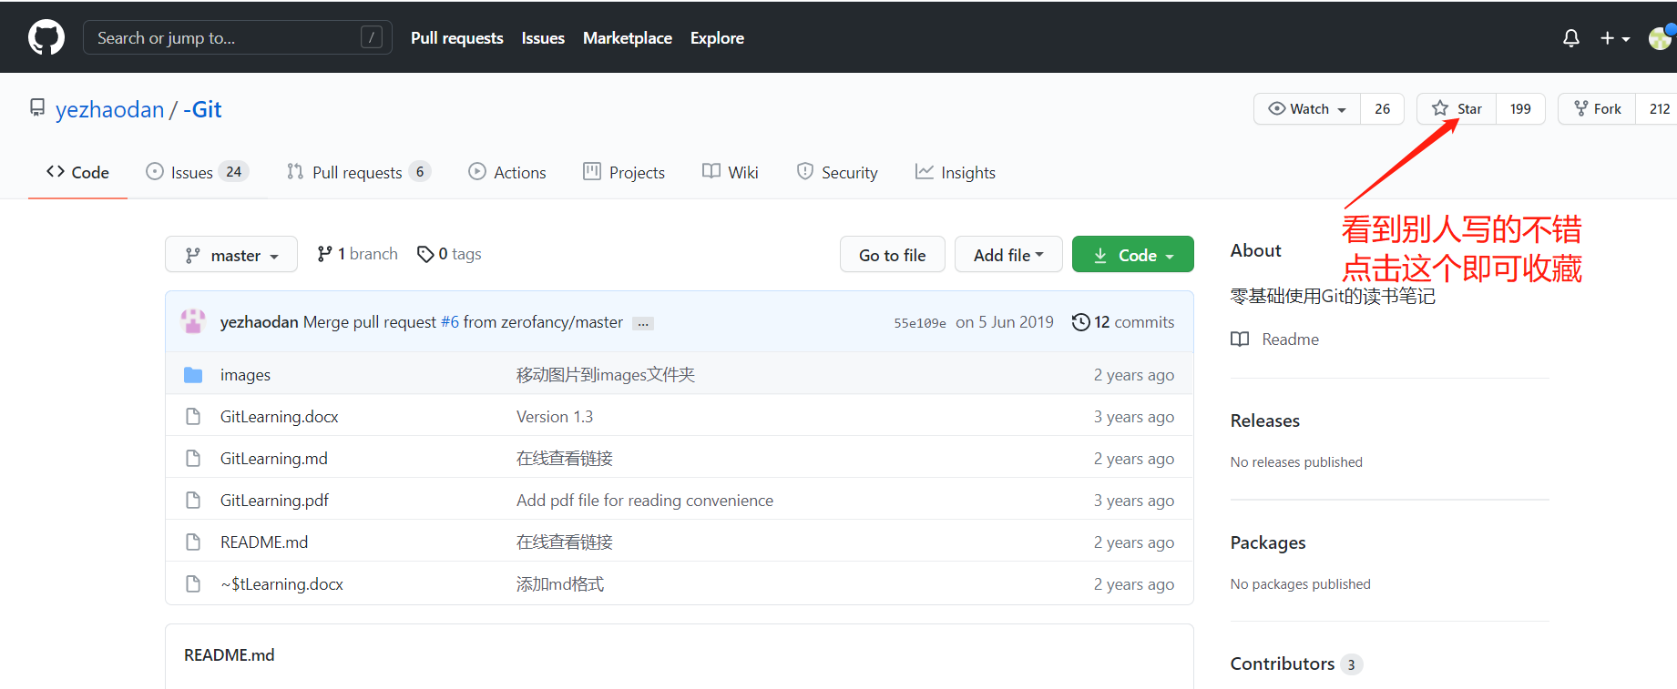View the 199 stargazers count
Screen dimensions: 1677x689
pos(1520,109)
